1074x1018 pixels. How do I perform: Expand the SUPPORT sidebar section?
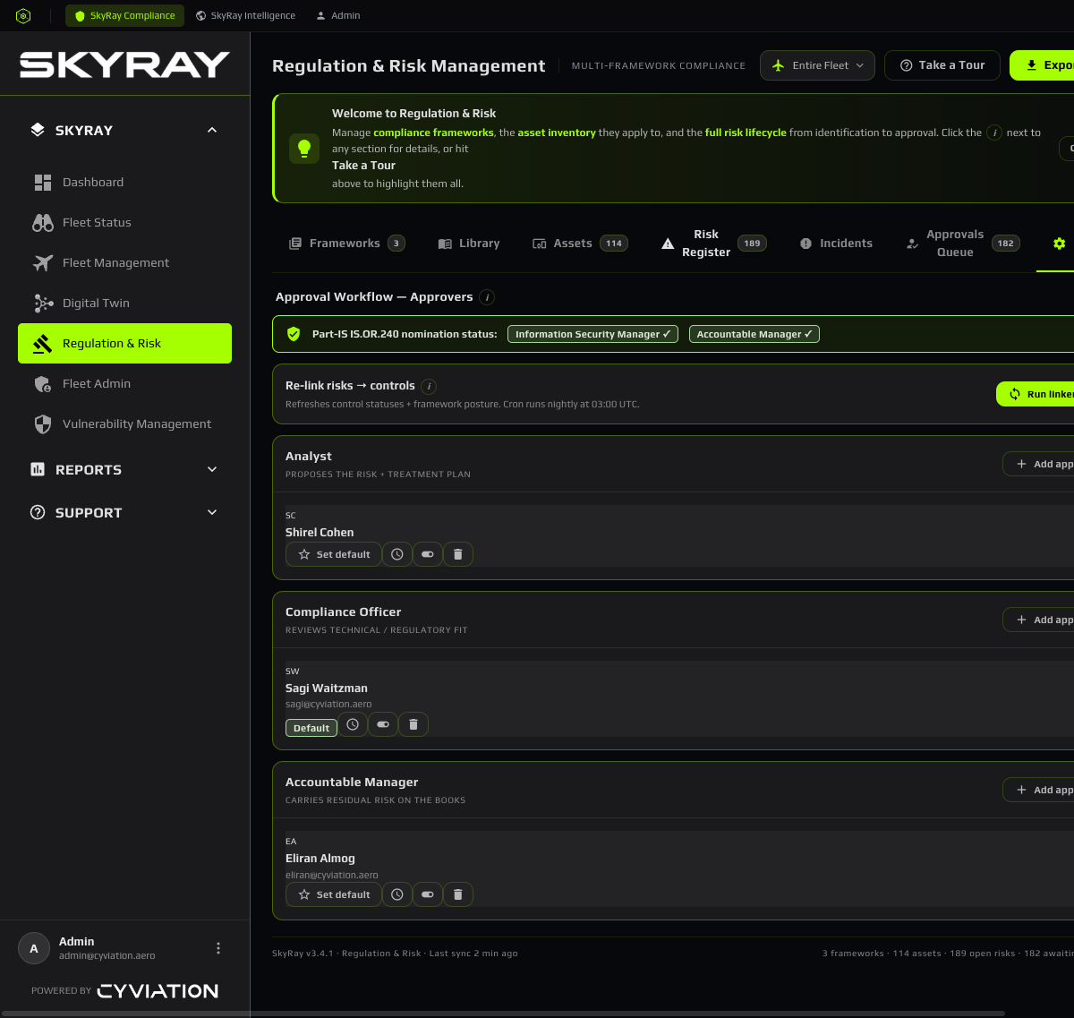124,512
